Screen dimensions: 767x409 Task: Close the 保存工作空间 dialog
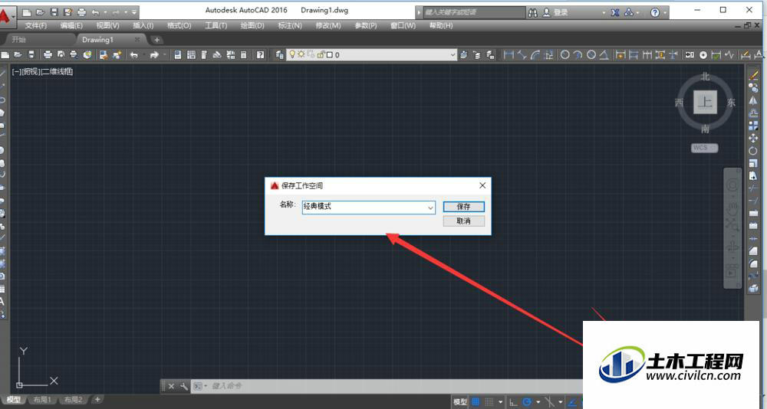[x=482, y=185]
